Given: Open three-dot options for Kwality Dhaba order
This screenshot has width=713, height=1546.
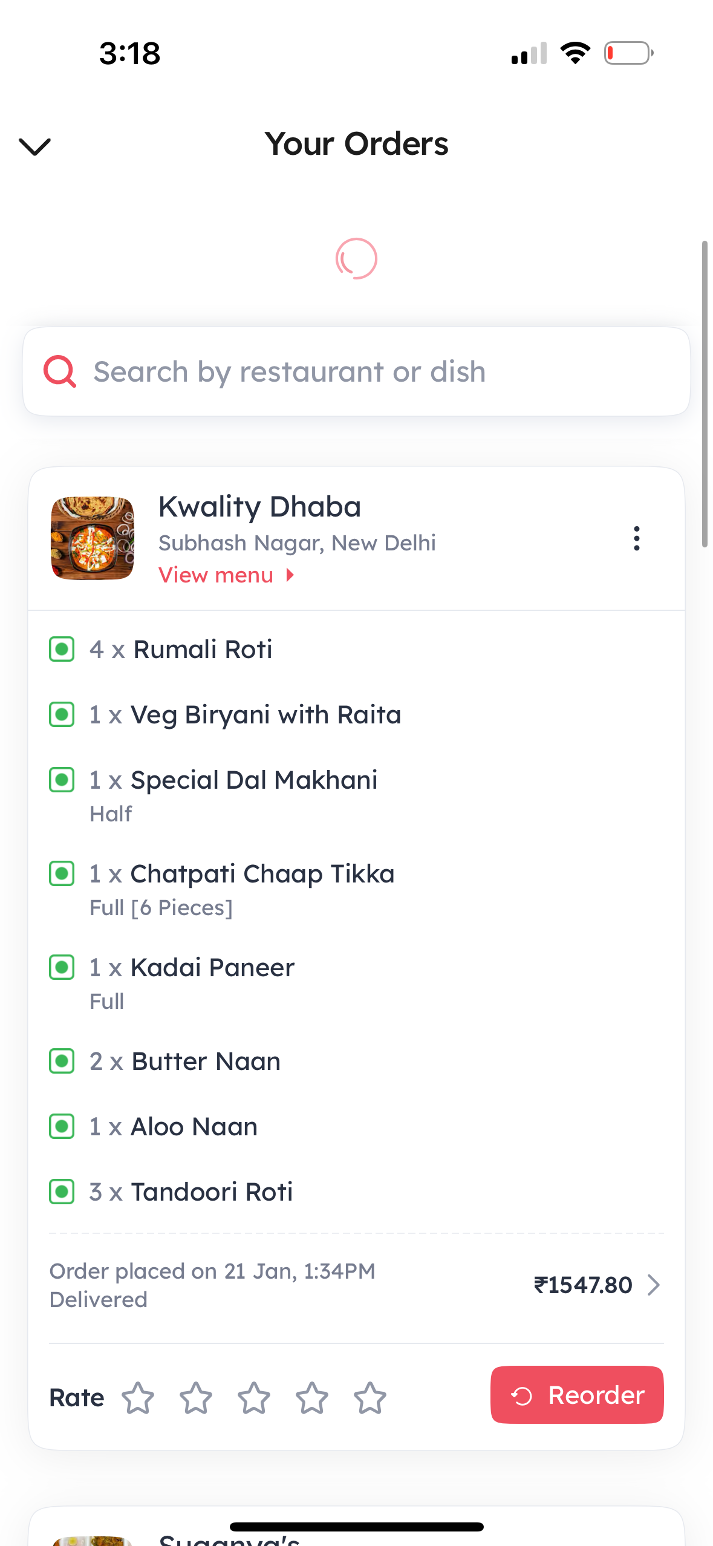Looking at the screenshot, I should [x=636, y=538].
